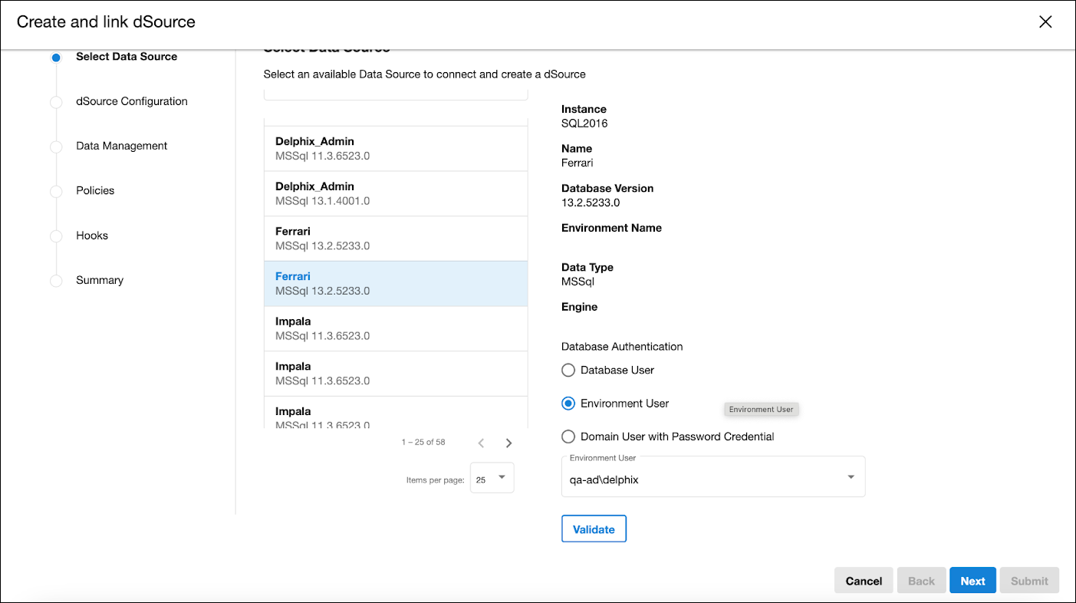Close the Create and link dSource dialog
This screenshot has height=603, width=1076.
1045,21
